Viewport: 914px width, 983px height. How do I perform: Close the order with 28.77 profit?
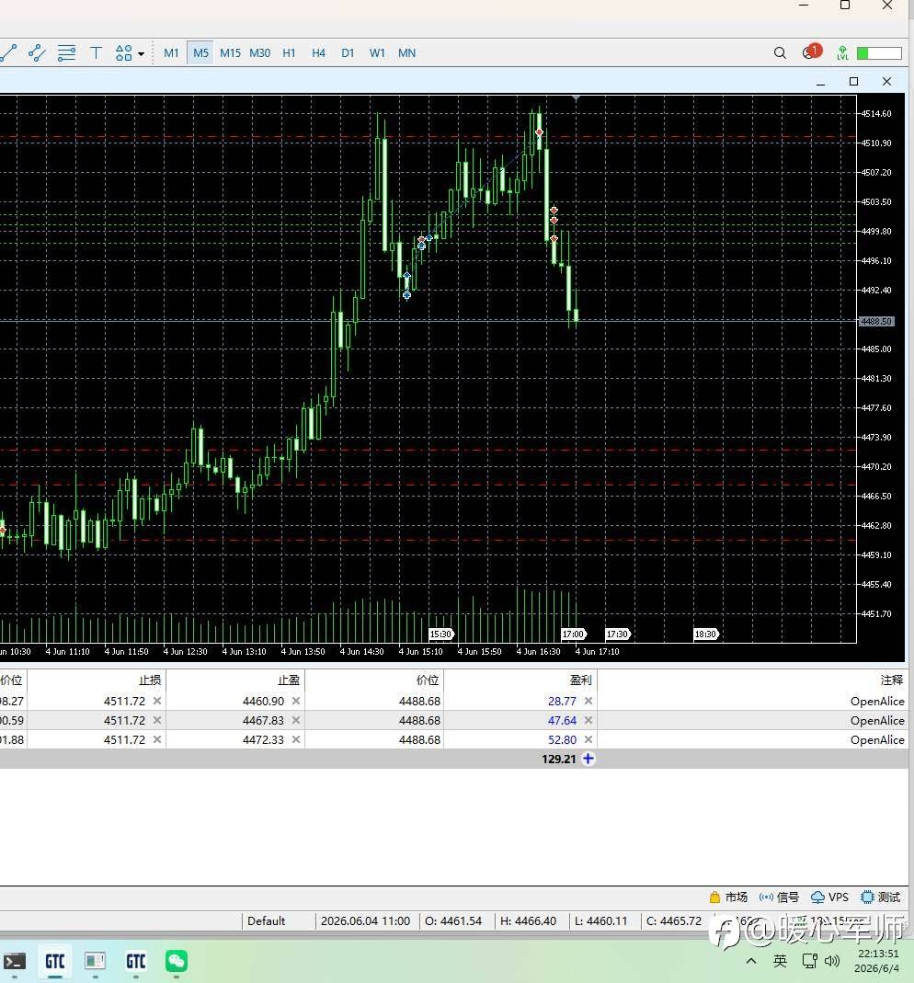tap(588, 701)
